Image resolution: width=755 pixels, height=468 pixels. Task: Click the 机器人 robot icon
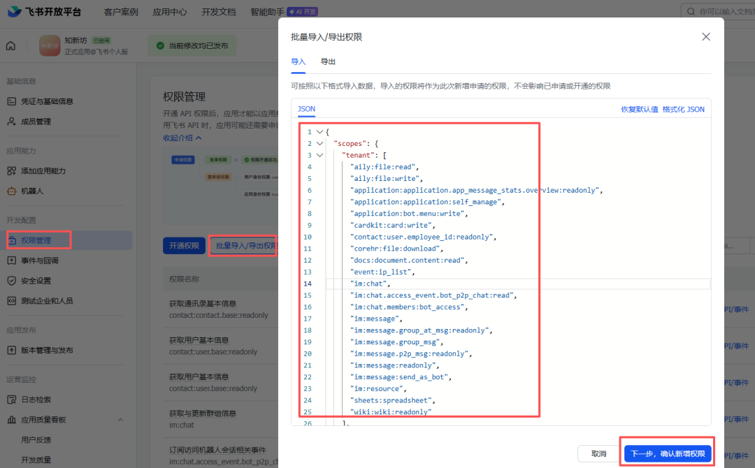[12, 191]
